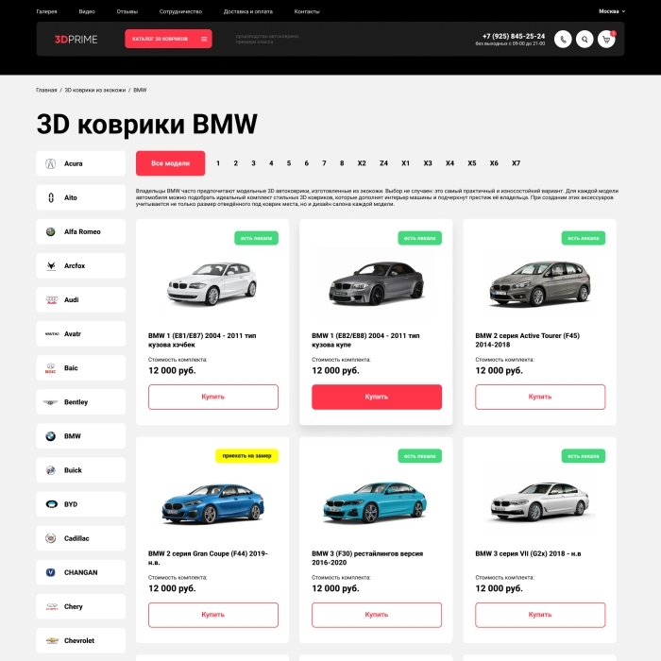Click the phone call icon in header
This screenshot has height=661, width=661.
[x=563, y=40]
